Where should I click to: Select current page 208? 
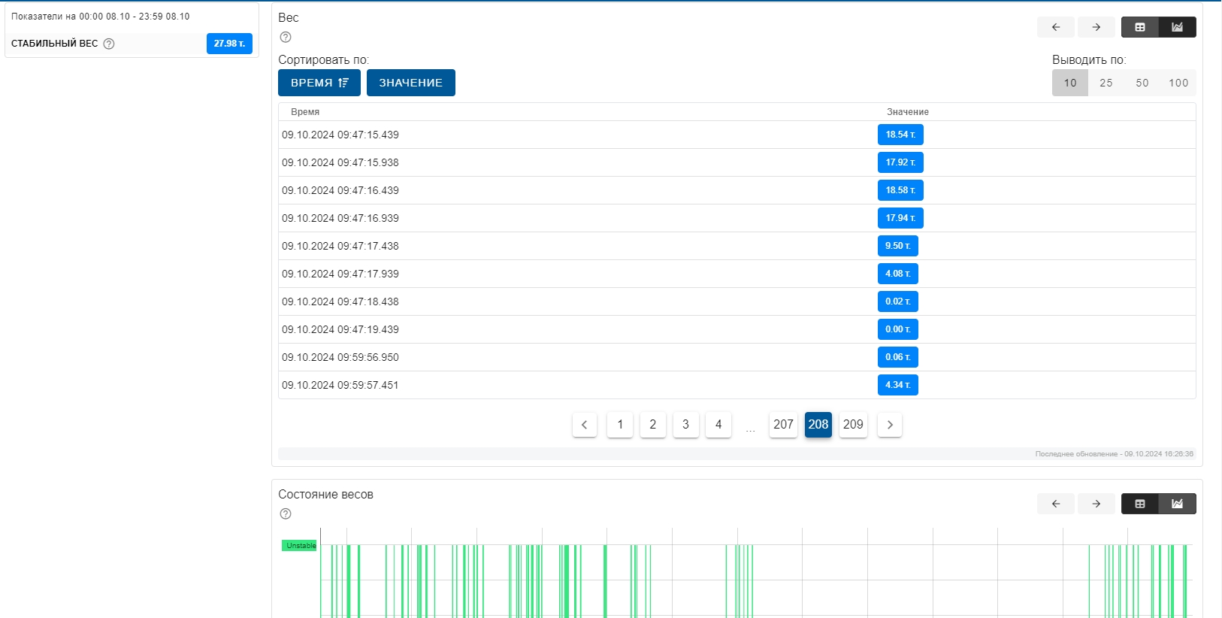click(818, 425)
